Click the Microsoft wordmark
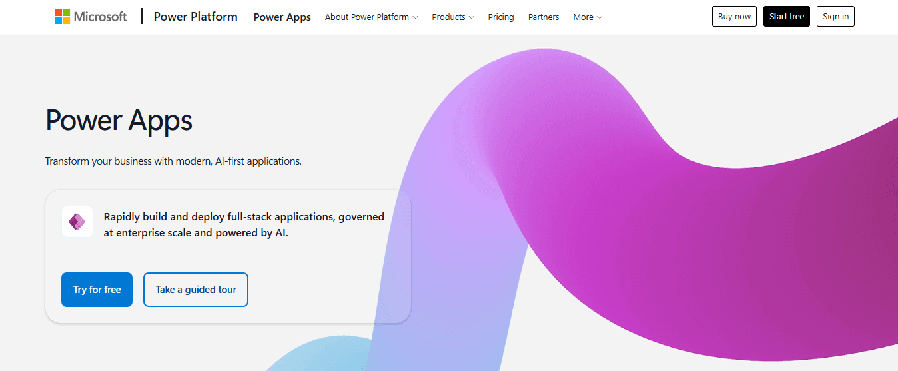 [100, 17]
